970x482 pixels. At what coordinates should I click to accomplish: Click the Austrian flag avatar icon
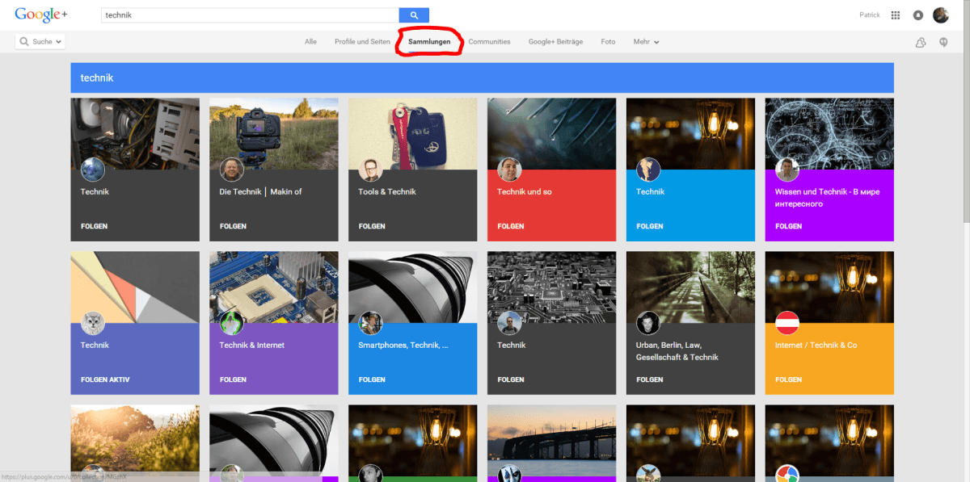787,323
